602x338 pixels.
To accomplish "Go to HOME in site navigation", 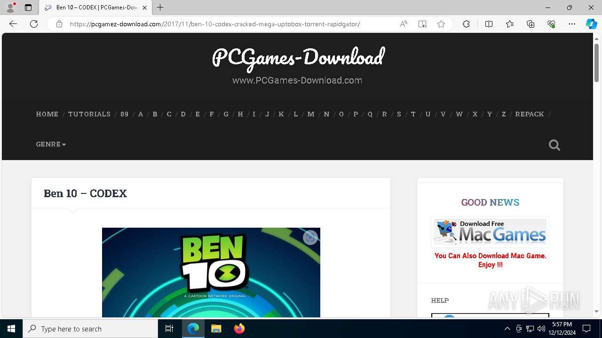I will point(47,114).
